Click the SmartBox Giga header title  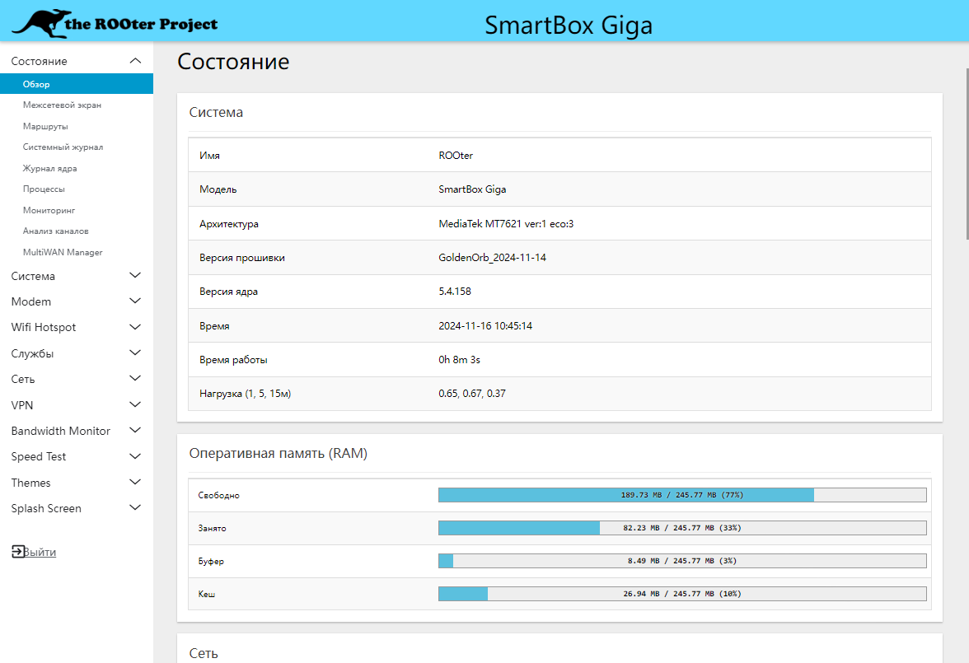[569, 26]
